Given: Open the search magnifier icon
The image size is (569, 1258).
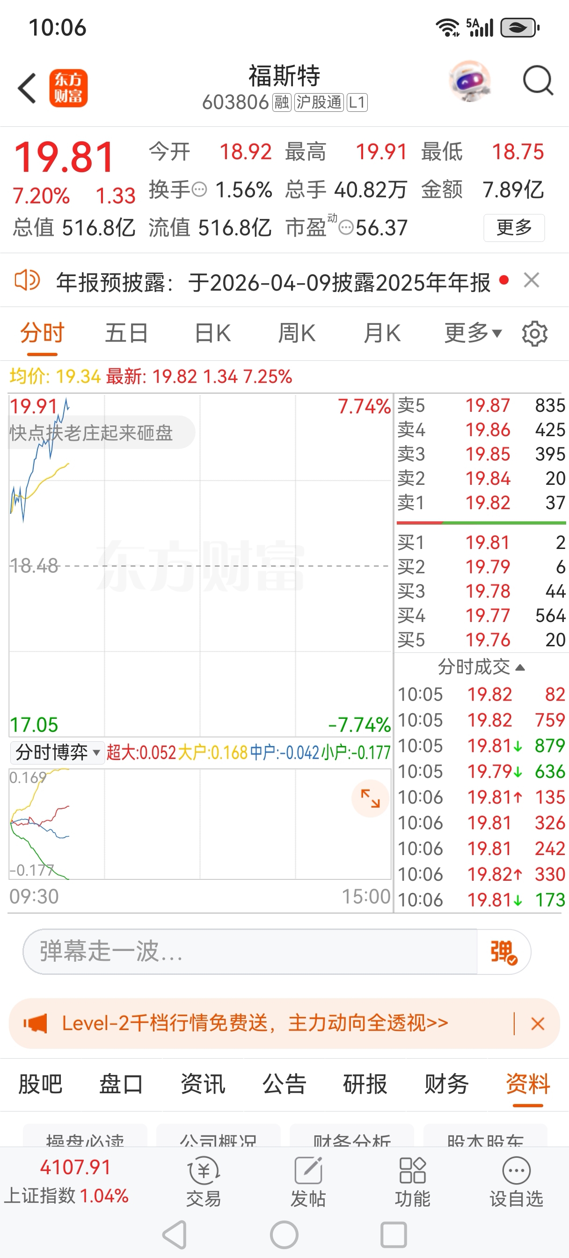Looking at the screenshot, I should [538, 80].
